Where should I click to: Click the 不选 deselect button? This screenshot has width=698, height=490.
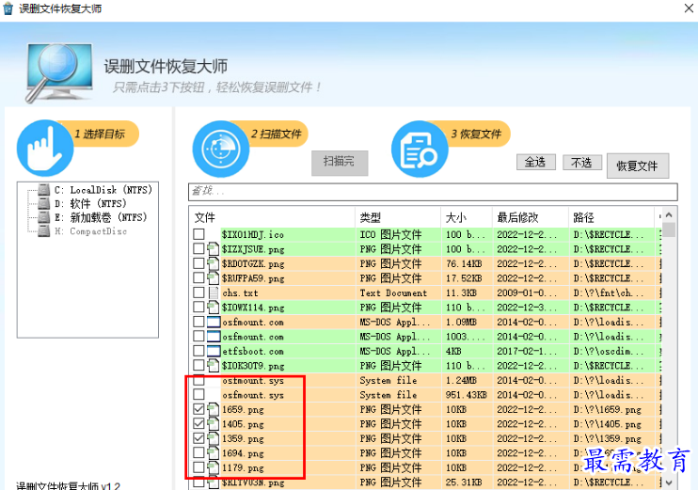click(582, 162)
